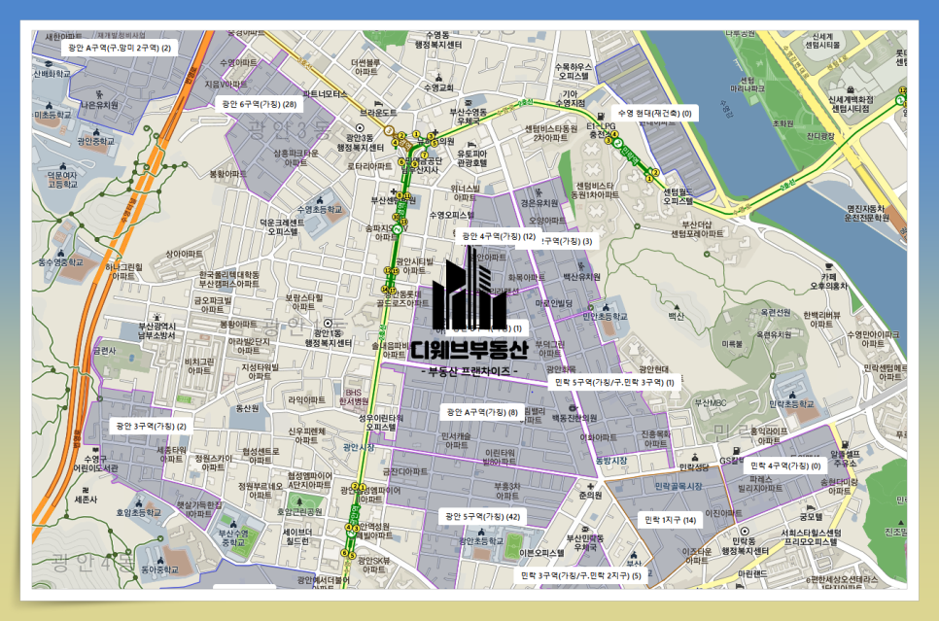Click the coffee cup icon above 카페 오후의홍차
939x621 pixels.
tap(829, 266)
